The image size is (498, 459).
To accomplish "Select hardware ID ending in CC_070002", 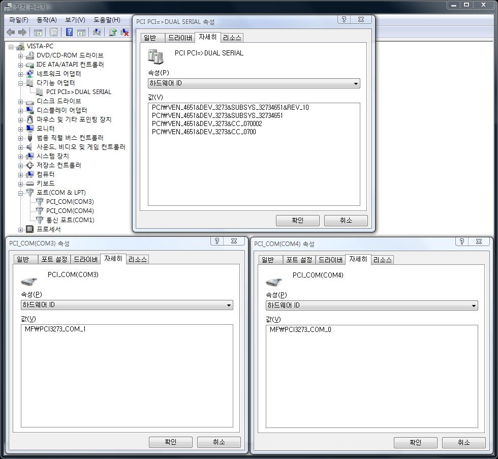I will [x=207, y=124].
